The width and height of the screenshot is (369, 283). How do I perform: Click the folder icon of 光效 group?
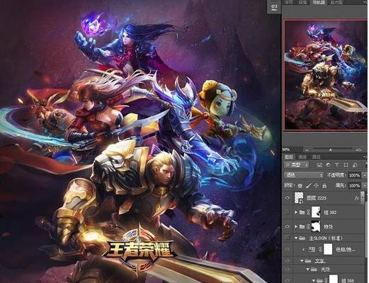pyautogui.click(x=314, y=269)
